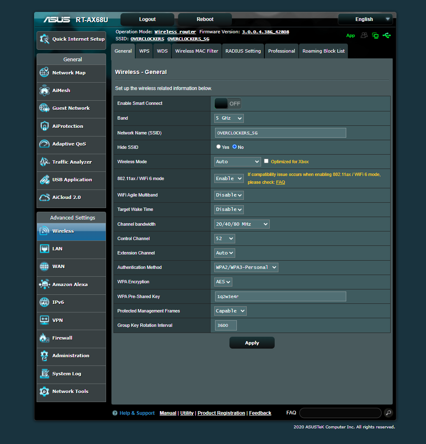Viewport: 426px width, 444px height.
Task: Open Network Tools icon
Action: tap(44, 391)
